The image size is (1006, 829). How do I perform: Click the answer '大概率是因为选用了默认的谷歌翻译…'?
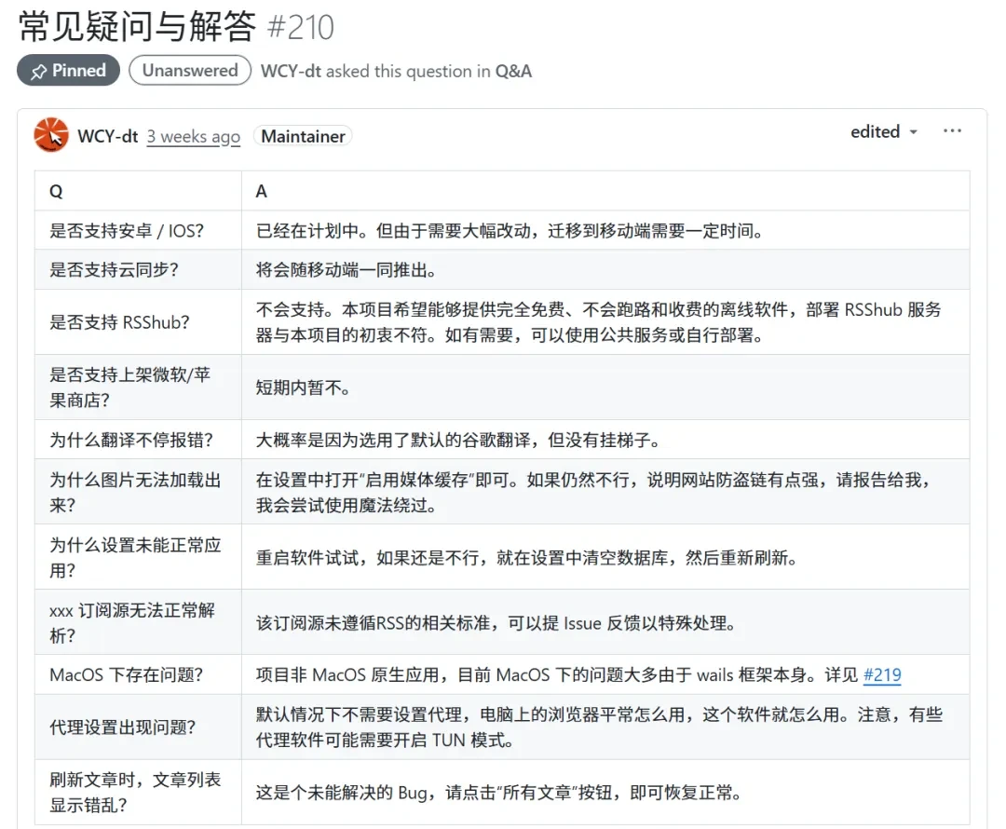point(458,441)
